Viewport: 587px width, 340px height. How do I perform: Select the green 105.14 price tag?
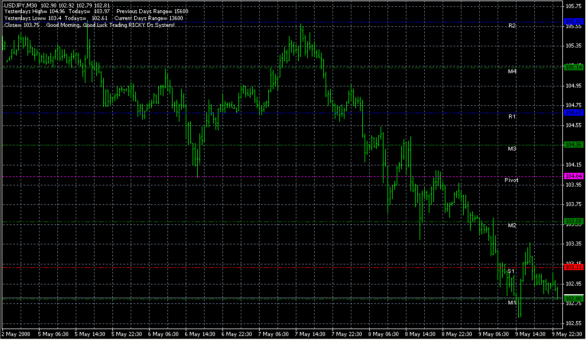574,67
